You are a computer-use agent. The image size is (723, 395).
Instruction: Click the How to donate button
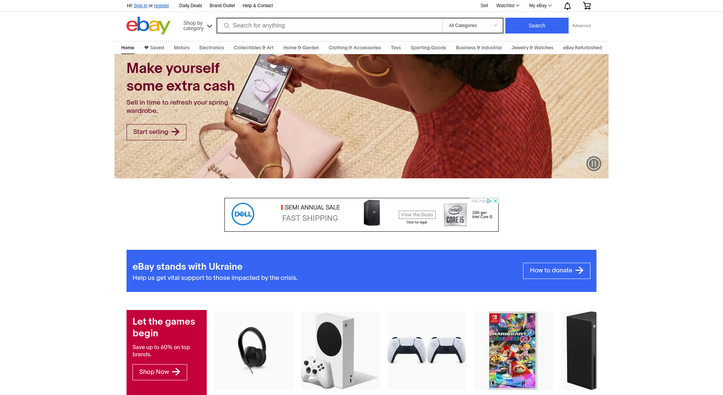[x=557, y=270]
